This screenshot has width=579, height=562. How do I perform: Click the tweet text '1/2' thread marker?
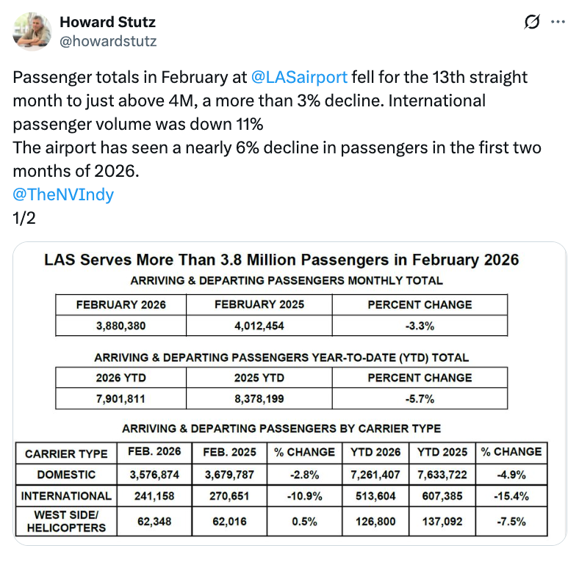coord(24,218)
